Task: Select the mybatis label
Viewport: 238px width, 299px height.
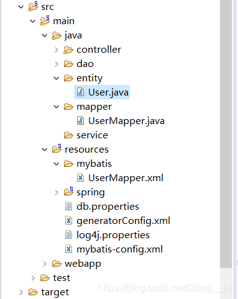Action: point(94,164)
